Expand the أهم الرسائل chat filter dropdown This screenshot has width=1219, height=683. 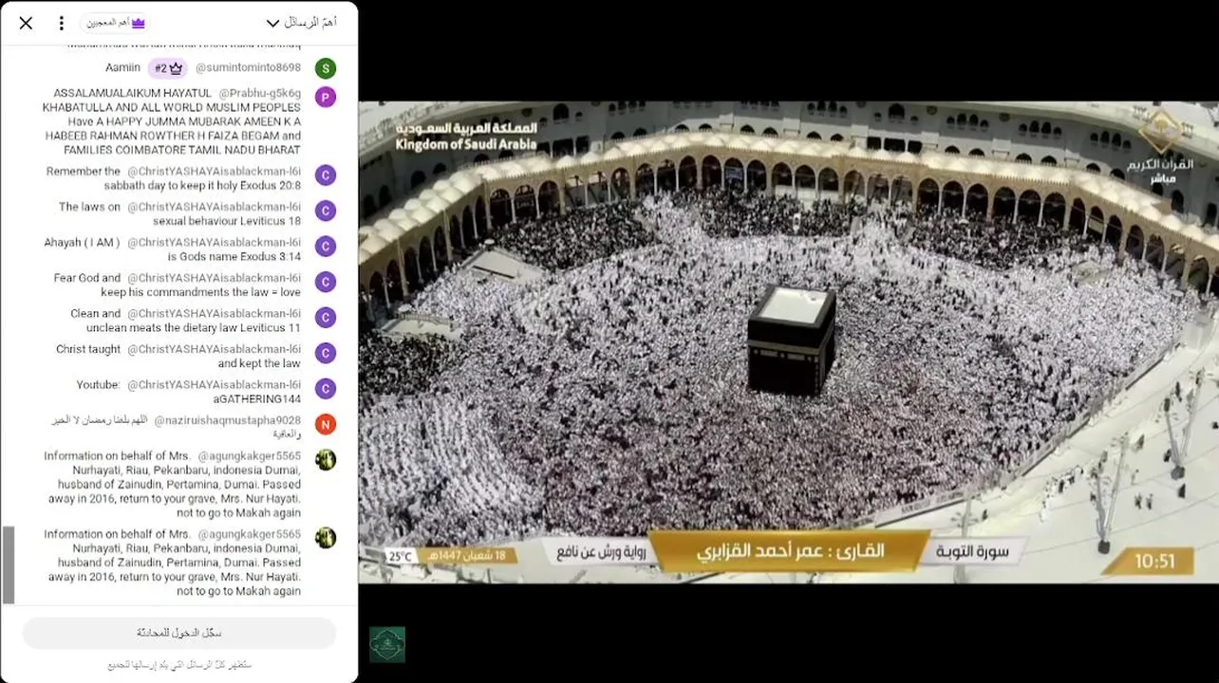(x=301, y=23)
